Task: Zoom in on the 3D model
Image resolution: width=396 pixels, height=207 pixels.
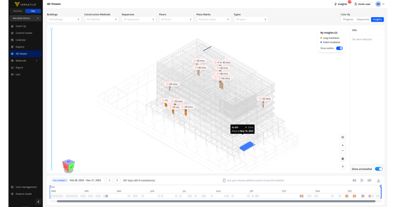Action: (343, 145)
